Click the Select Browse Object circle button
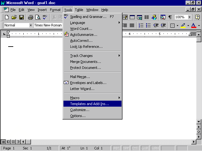The height and width of the screenshot is (151, 202). tap(199, 132)
